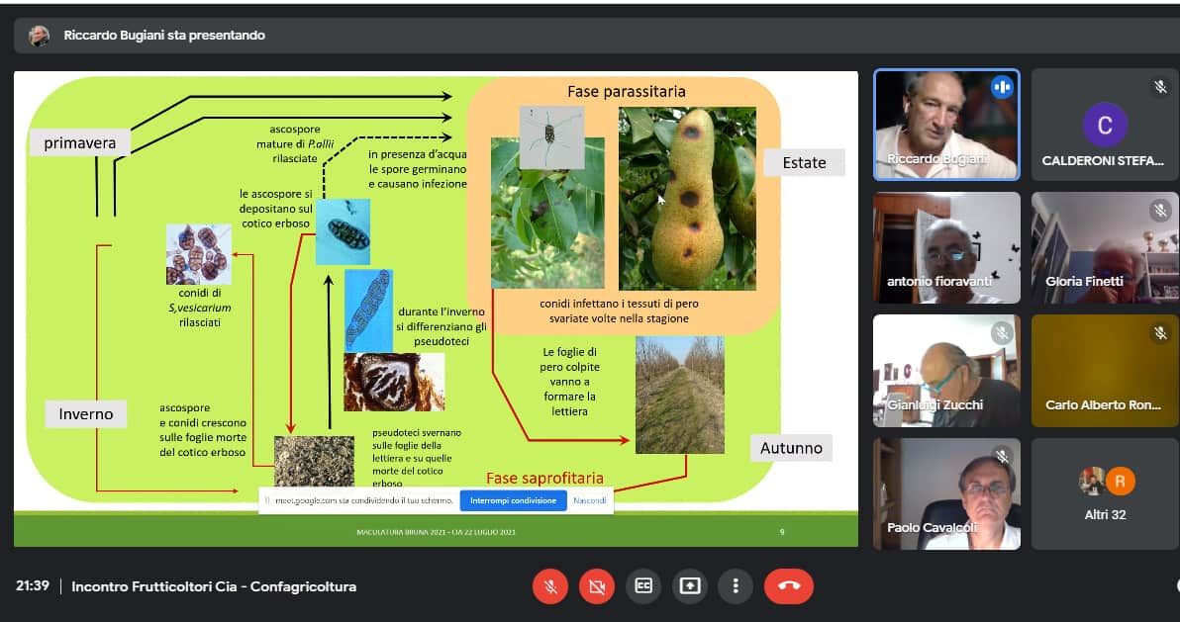Click the muted mic icon on the CALDERONI tile
The height and width of the screenshot is (622, 1180).
point(1160,87)
